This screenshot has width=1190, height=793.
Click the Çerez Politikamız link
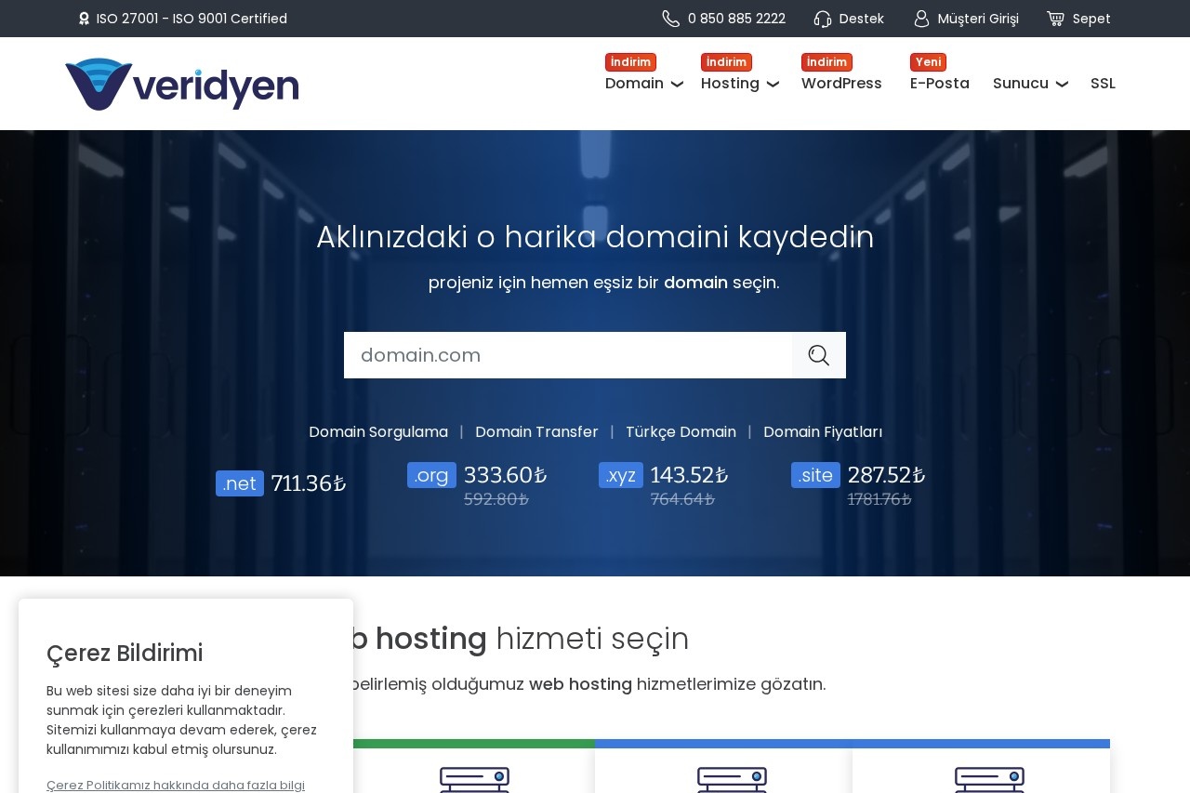coord(175,785)
